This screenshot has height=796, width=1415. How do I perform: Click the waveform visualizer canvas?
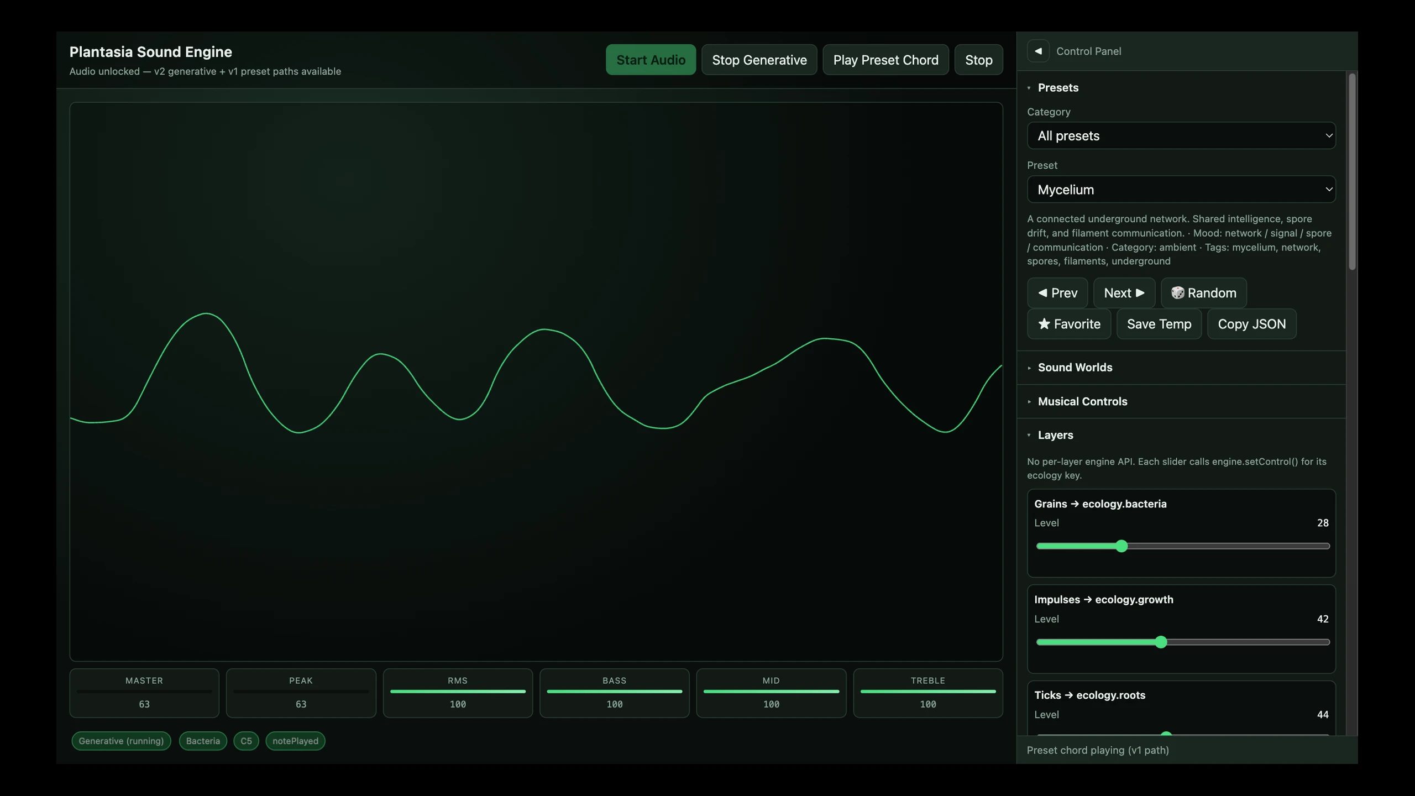click(536, 381)
